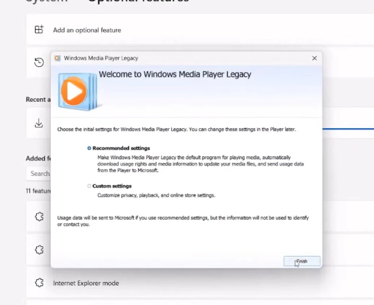Viewport: 374px width, 305px height.
Task: Select the Custom settings radio button
Action: click(x=89, y=186)
